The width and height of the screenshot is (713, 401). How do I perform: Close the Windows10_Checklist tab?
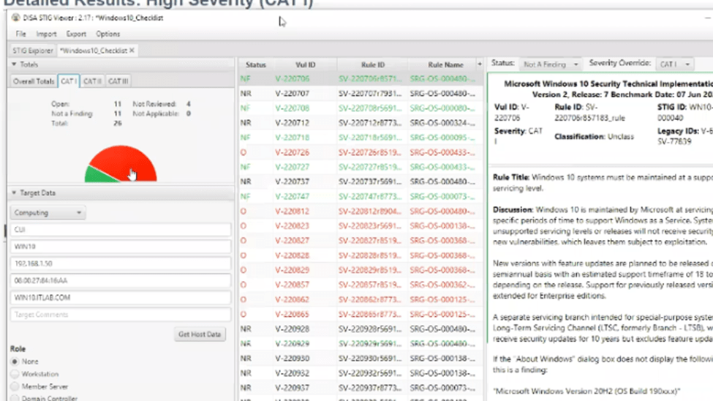pos(132,50)
